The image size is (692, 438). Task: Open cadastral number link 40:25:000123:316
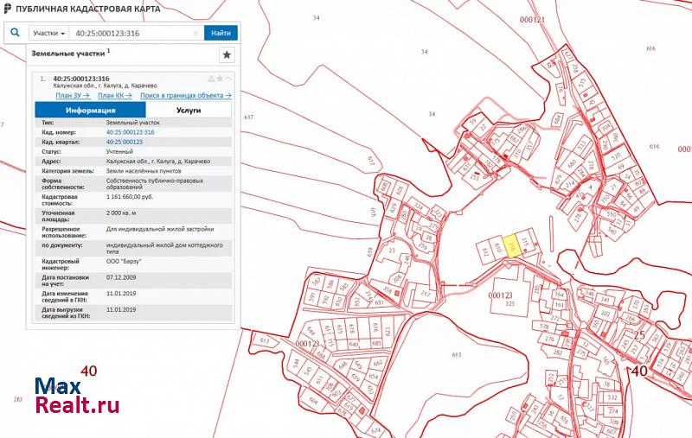coord(130,132)
